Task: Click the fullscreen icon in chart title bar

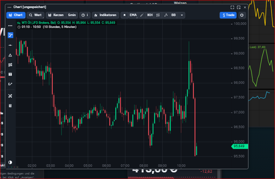Action: tap(232, 7)
